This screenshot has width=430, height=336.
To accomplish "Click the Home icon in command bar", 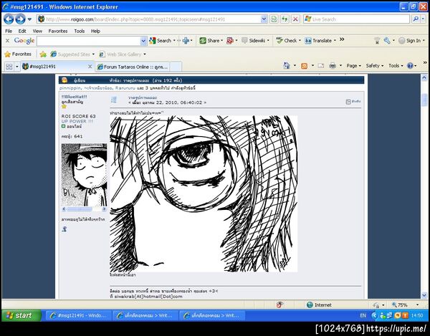I will [x=287, y=65].
